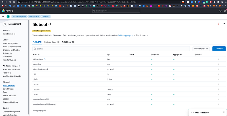Go back in browser history
The image size is (227, 116).
[x=2, y=2]
